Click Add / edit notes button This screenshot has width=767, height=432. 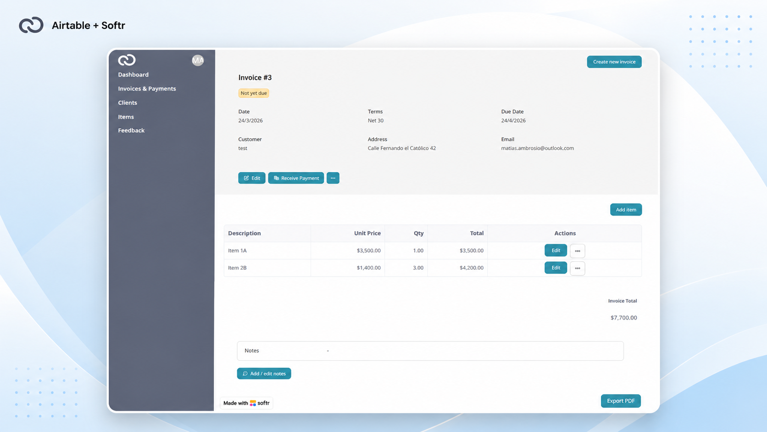pos(264,374)
